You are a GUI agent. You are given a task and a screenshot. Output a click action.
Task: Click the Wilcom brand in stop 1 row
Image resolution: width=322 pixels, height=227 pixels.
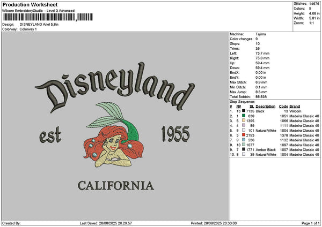coord(295,111)
